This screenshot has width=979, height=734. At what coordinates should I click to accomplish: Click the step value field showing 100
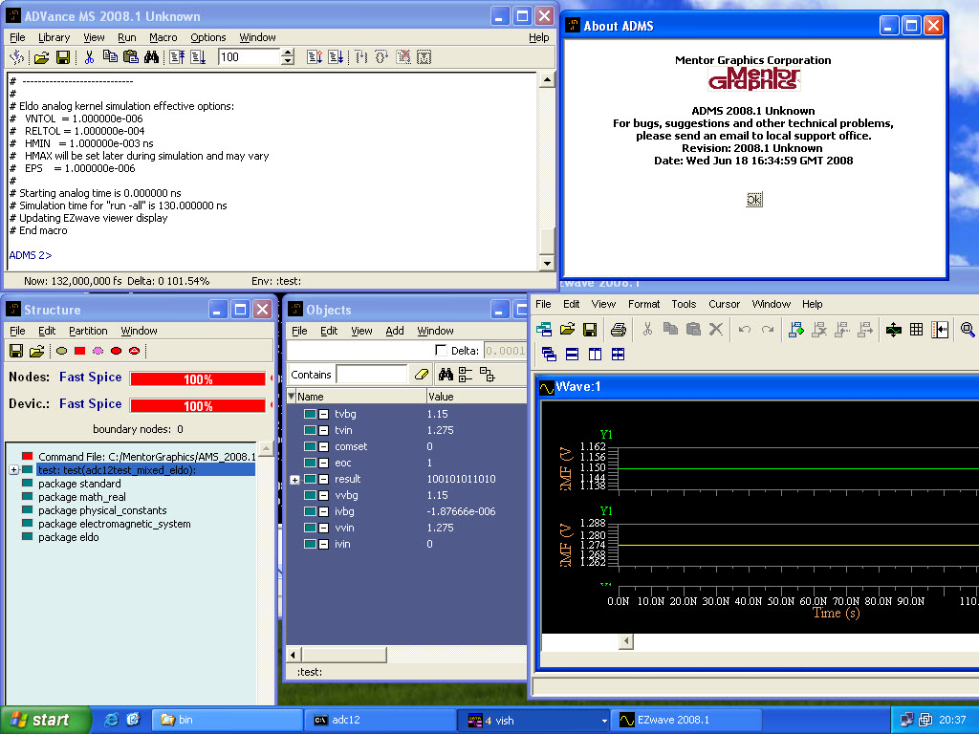pos(250,57)
